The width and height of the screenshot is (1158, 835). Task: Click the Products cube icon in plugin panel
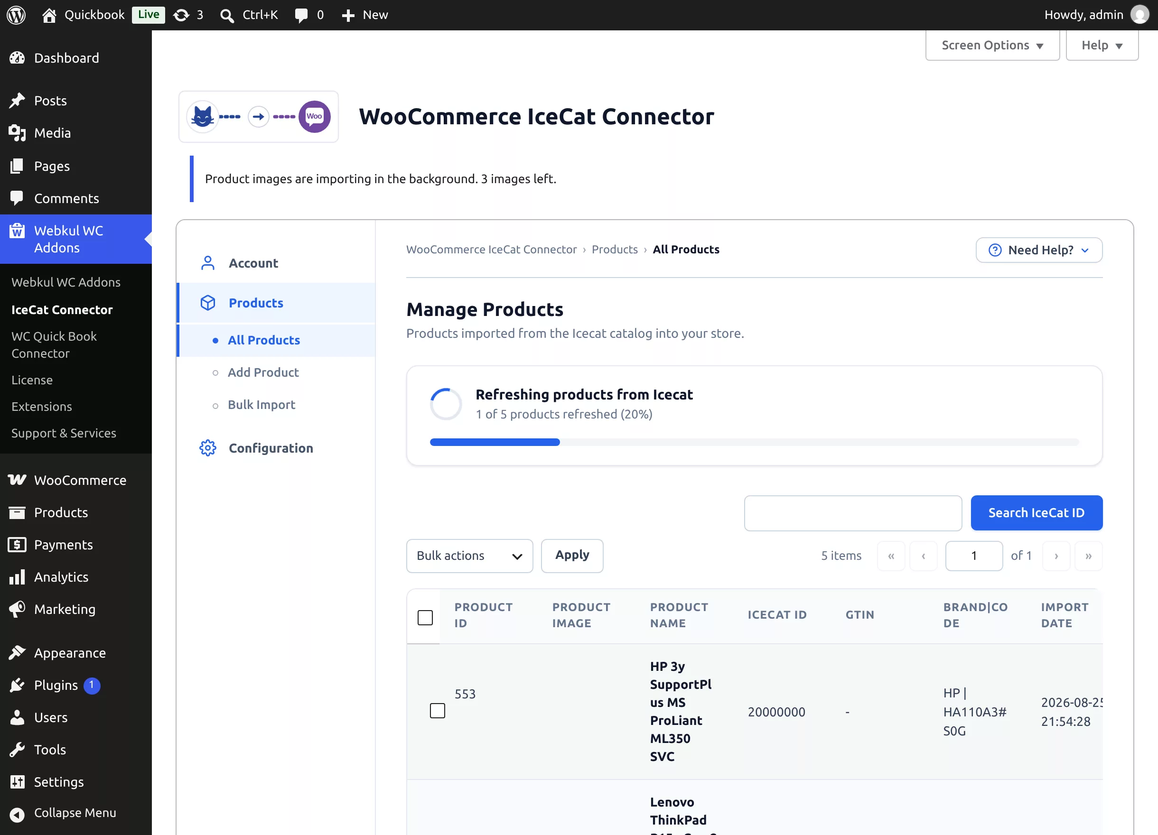click(x=208, y=303)
